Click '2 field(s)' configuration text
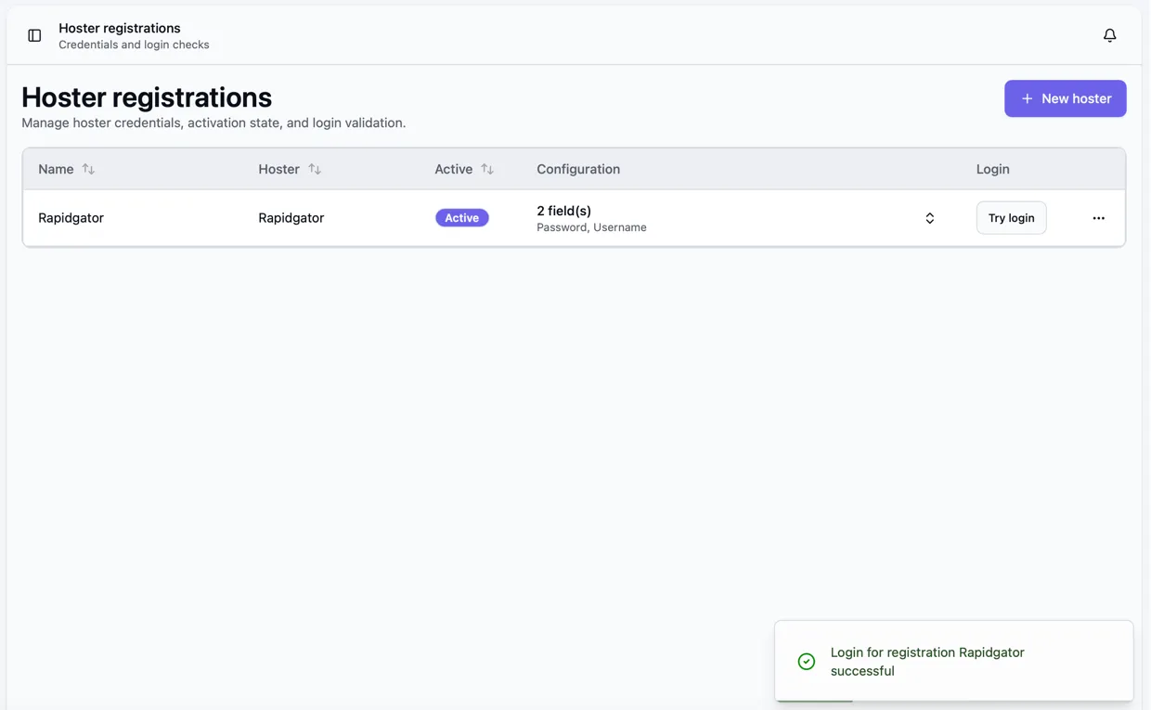This screenshot has height=710, width=1151. [563, 211]
